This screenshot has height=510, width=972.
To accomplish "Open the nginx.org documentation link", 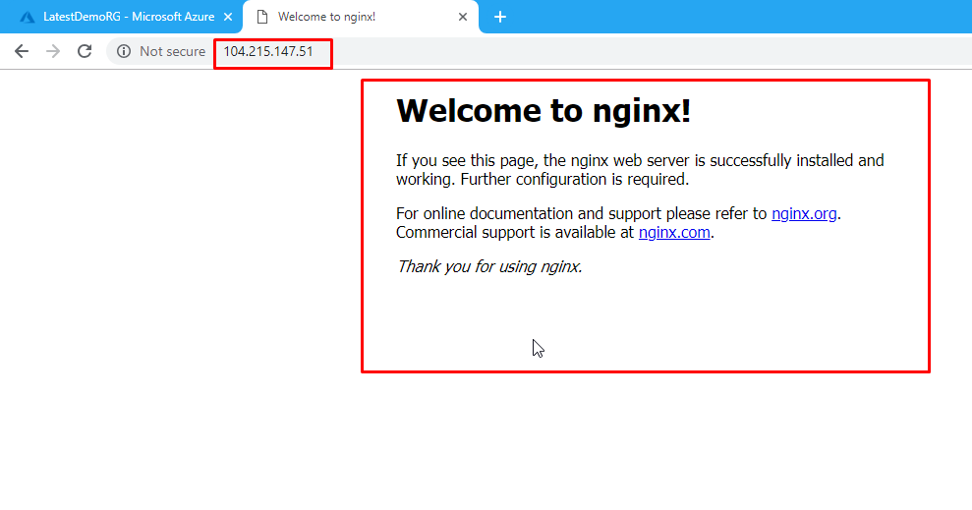I will click(804, 214).
